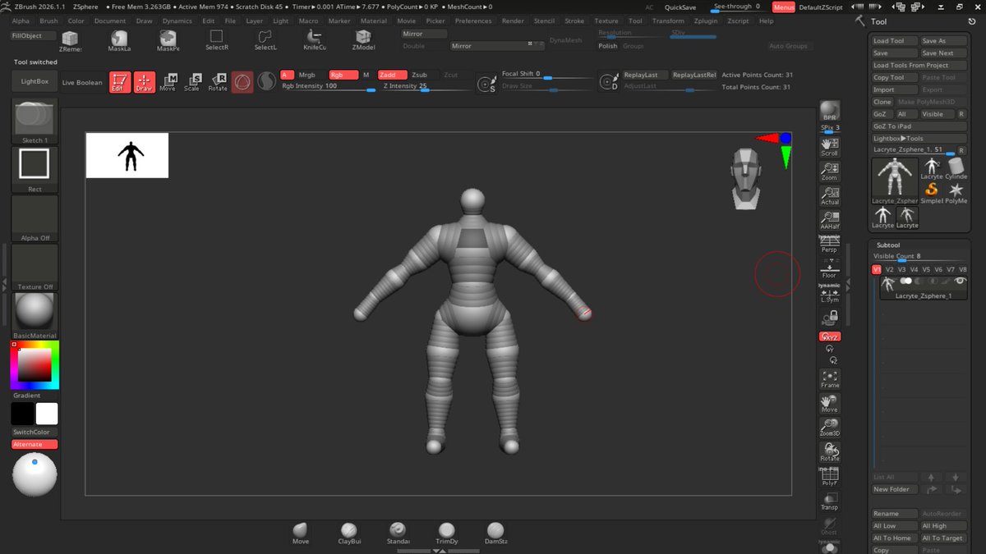This screenshot has width=986, height=554.
Task: Click QuickSave in the top bar
Action: click(680, 7)
